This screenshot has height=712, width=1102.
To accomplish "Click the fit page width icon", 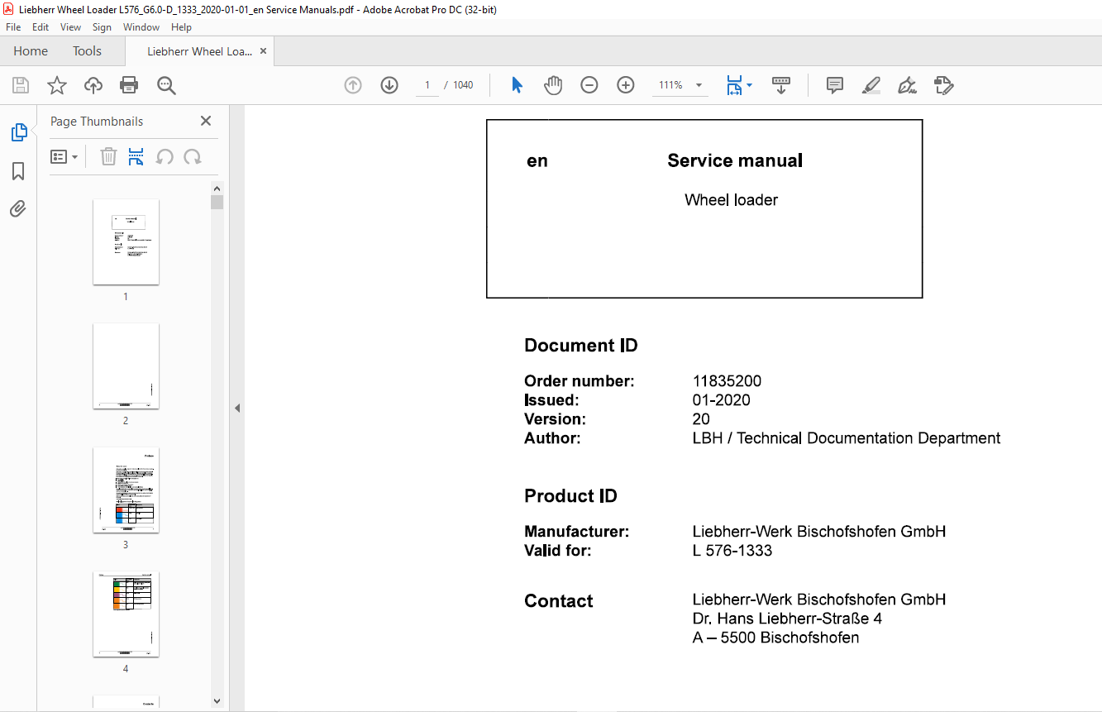I will 734,85.
